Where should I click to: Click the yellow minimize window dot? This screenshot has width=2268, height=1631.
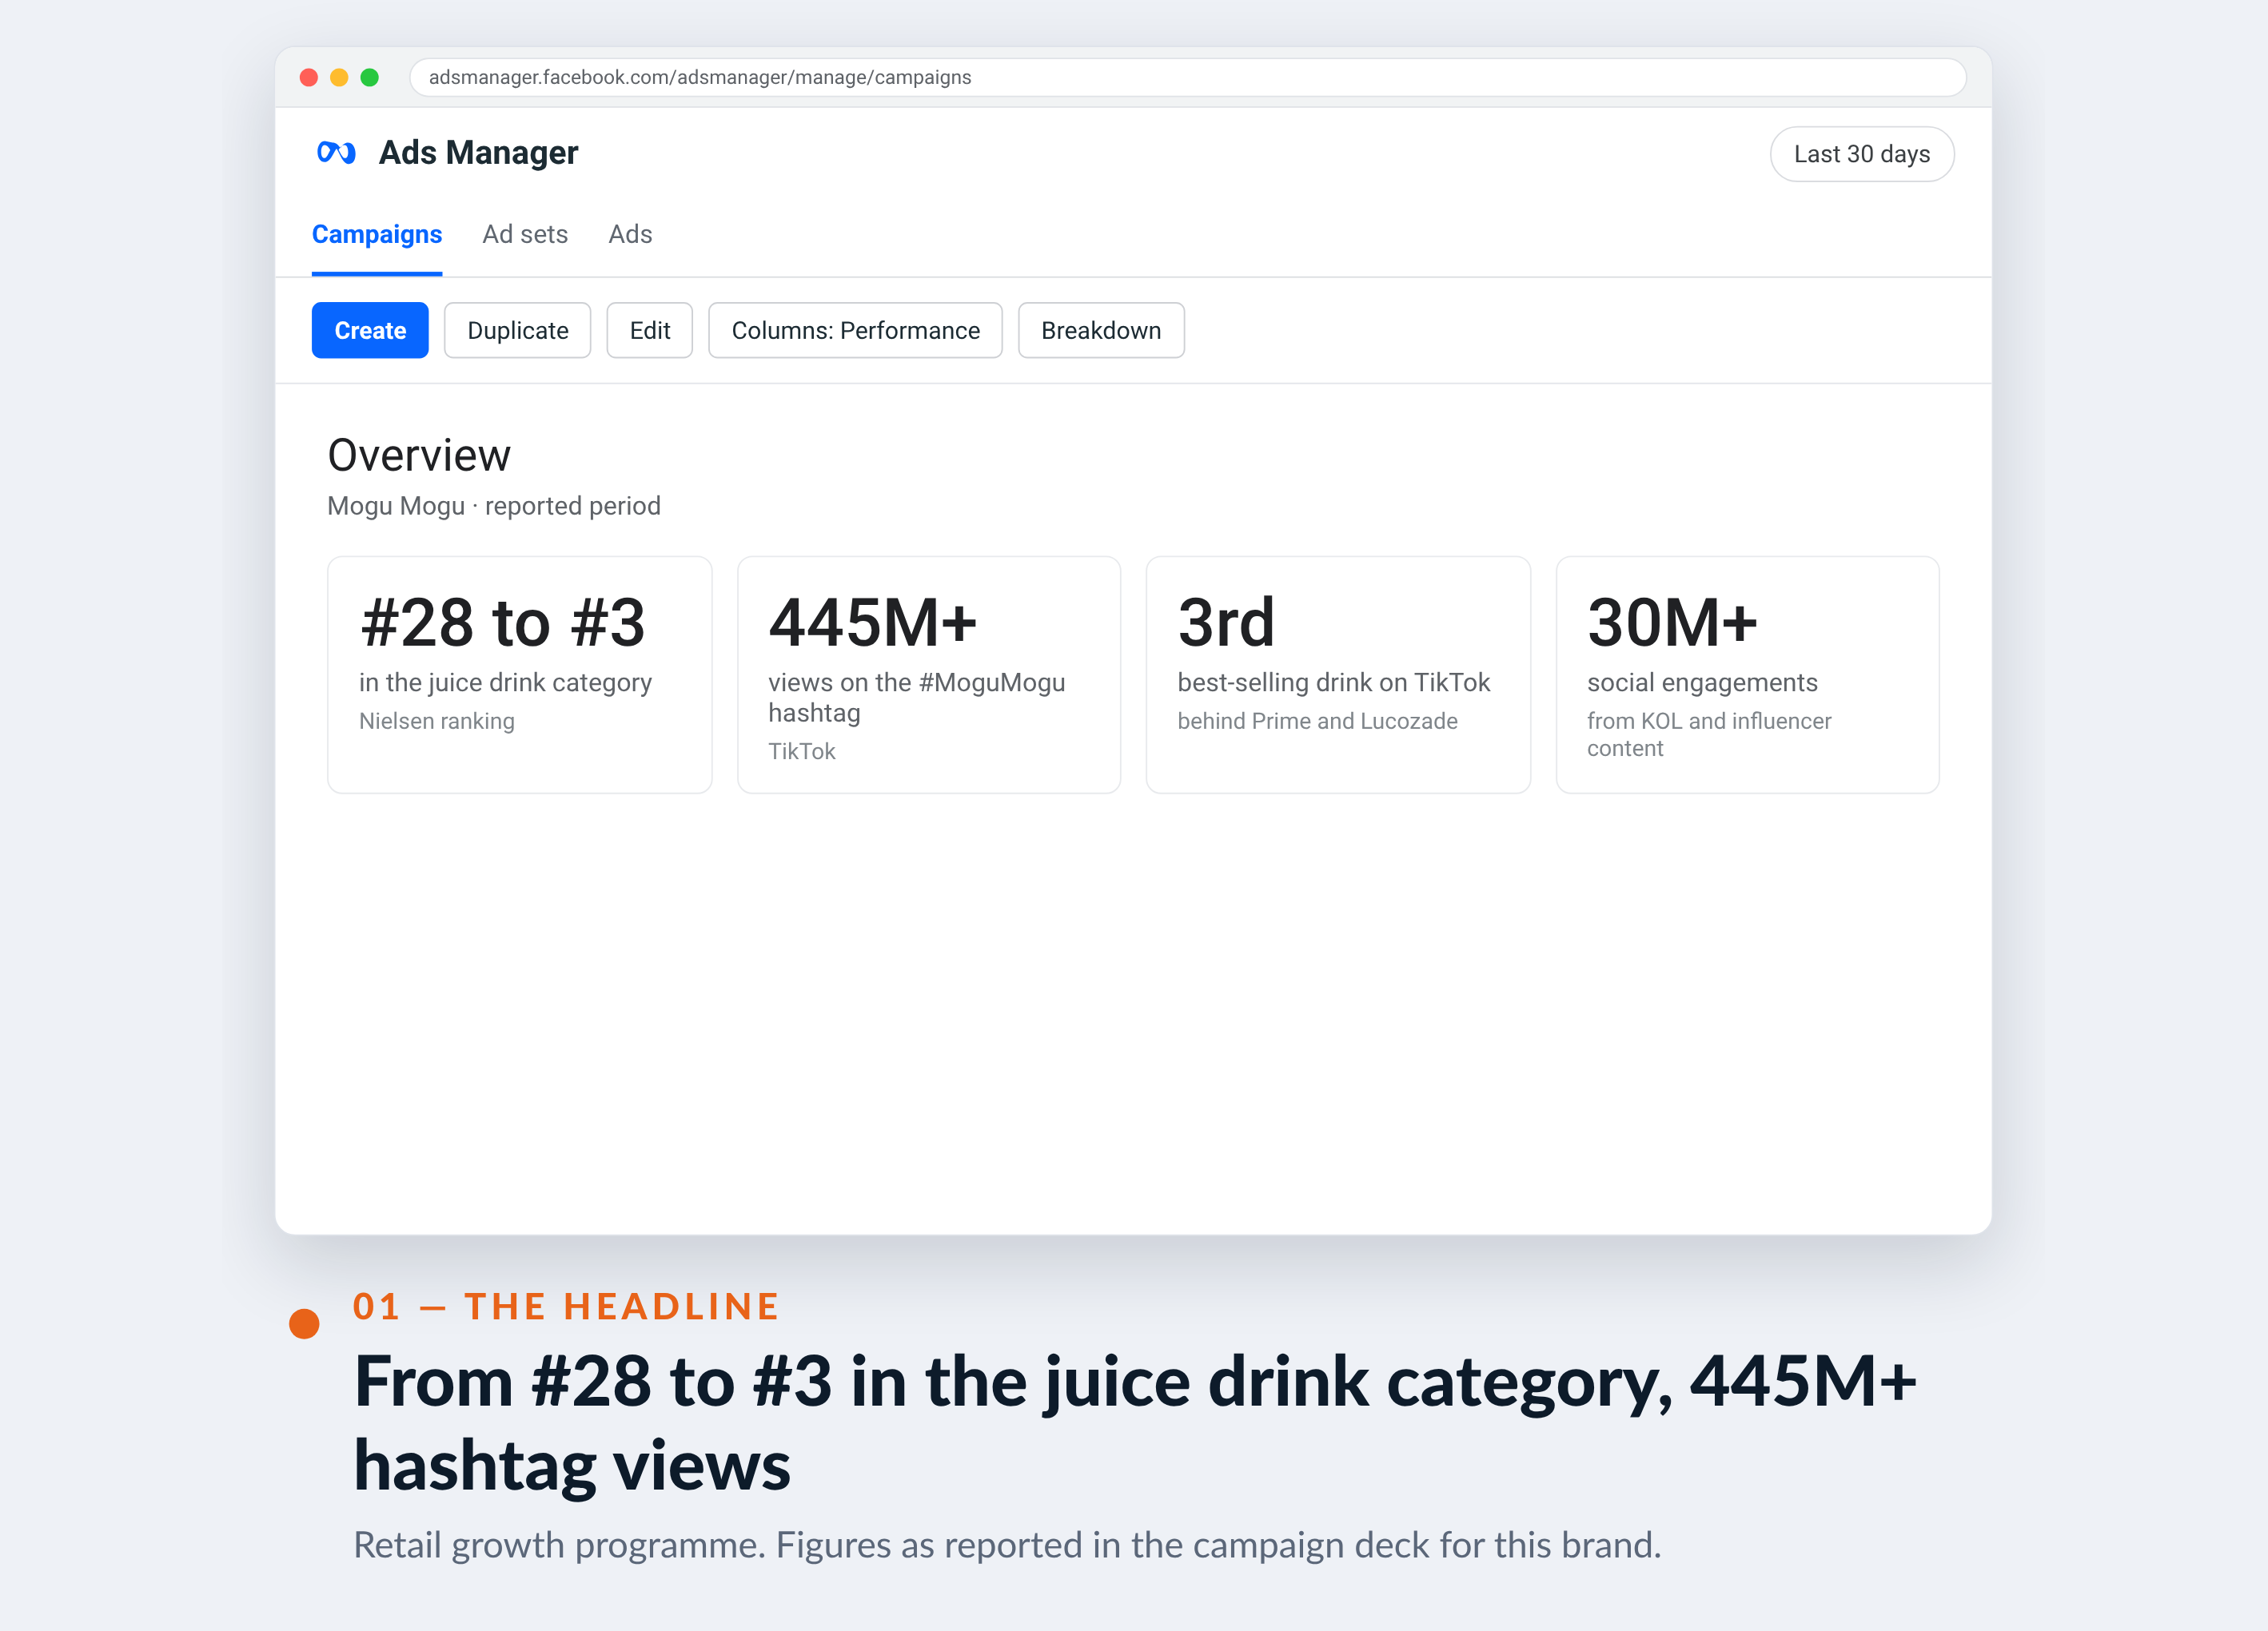339,77
